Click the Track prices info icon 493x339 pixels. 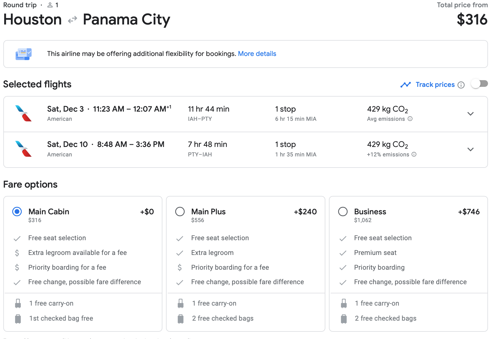pos(461,85)
